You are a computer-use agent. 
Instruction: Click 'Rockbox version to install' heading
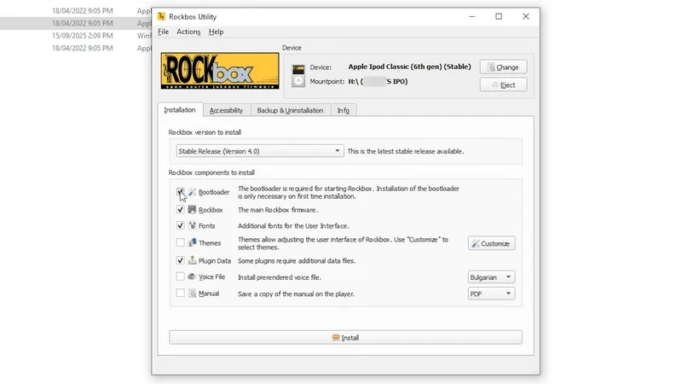pyautogui.click(x=205, y=132)
